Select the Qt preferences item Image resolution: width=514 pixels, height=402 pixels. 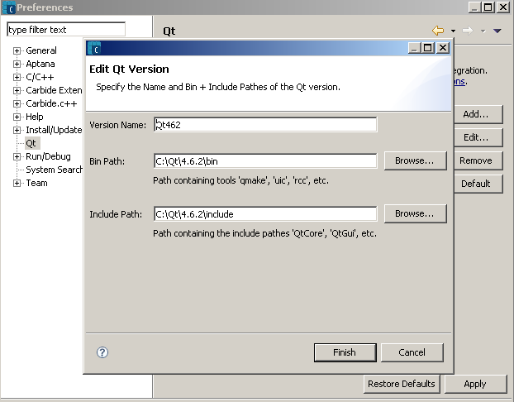(31, 143)
